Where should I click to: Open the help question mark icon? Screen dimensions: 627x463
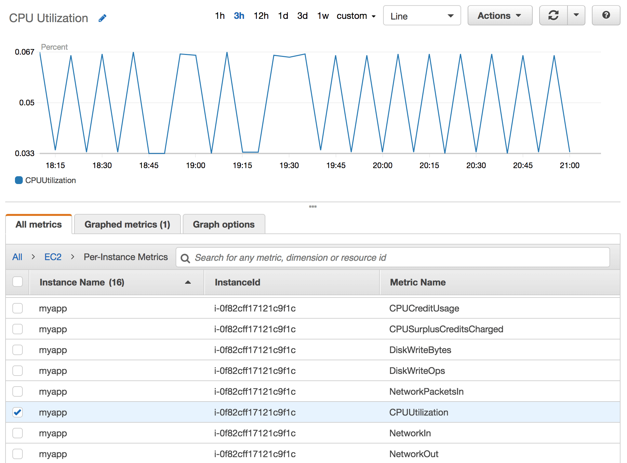click(x=606, y=15)
